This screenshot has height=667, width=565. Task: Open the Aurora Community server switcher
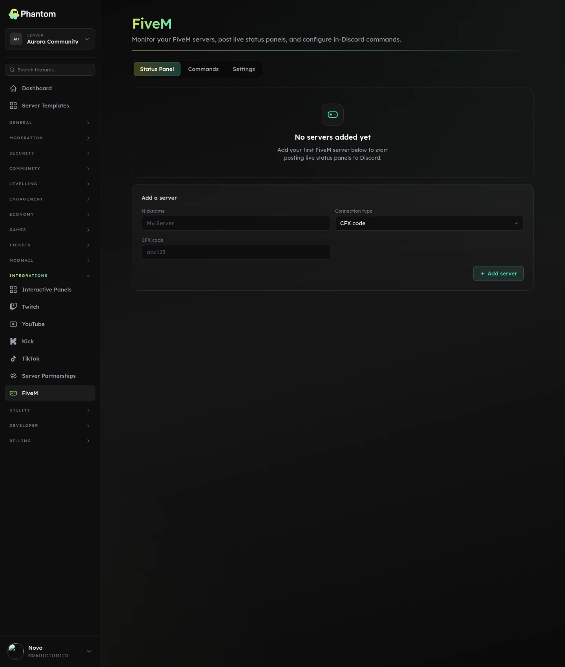pos(50,39)
